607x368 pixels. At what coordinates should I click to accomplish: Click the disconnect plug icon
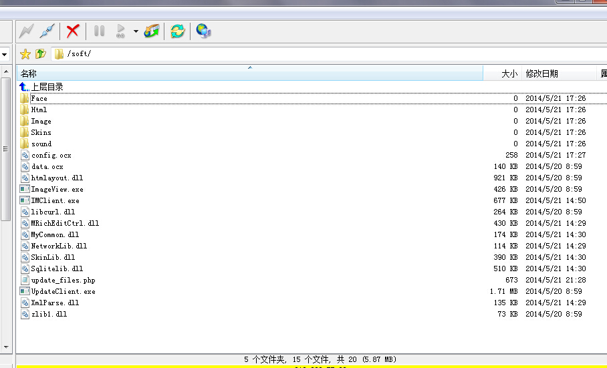pos(47,31)
